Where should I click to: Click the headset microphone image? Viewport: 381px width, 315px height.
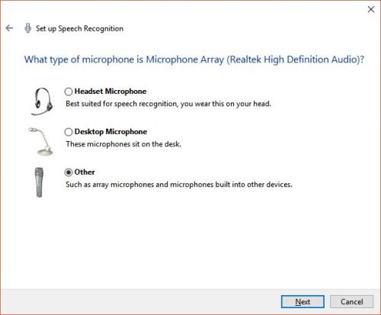[42, 101]
